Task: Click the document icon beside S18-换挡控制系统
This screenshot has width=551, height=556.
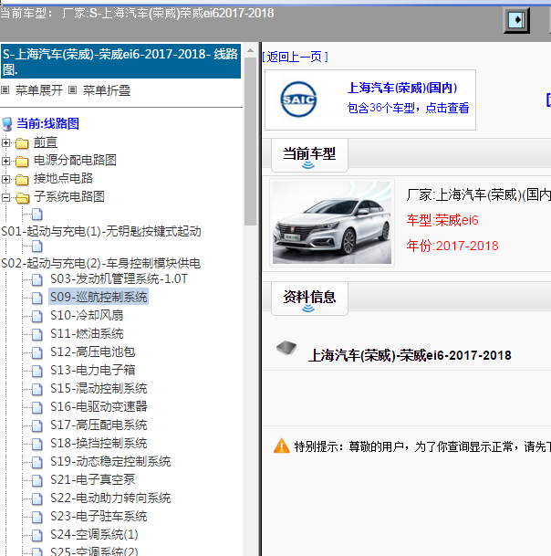Action: click(x=36, y=444)
